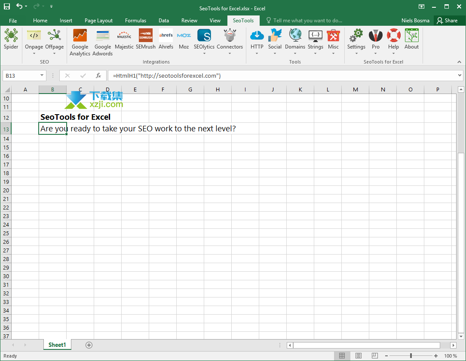Image resolution: width=466 pixels, height=361 pixels.
Task: Launch Google Adwords integration
Action: 103,42
